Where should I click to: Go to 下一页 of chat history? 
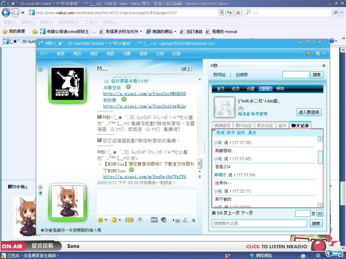click(x=247, y=213)
